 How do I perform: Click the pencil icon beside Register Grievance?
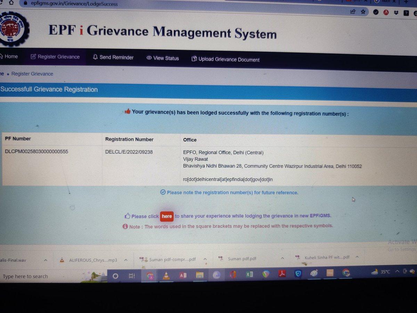tap(33, 57)
